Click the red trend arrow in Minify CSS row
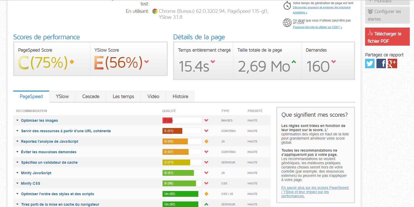 click(206, 183)
